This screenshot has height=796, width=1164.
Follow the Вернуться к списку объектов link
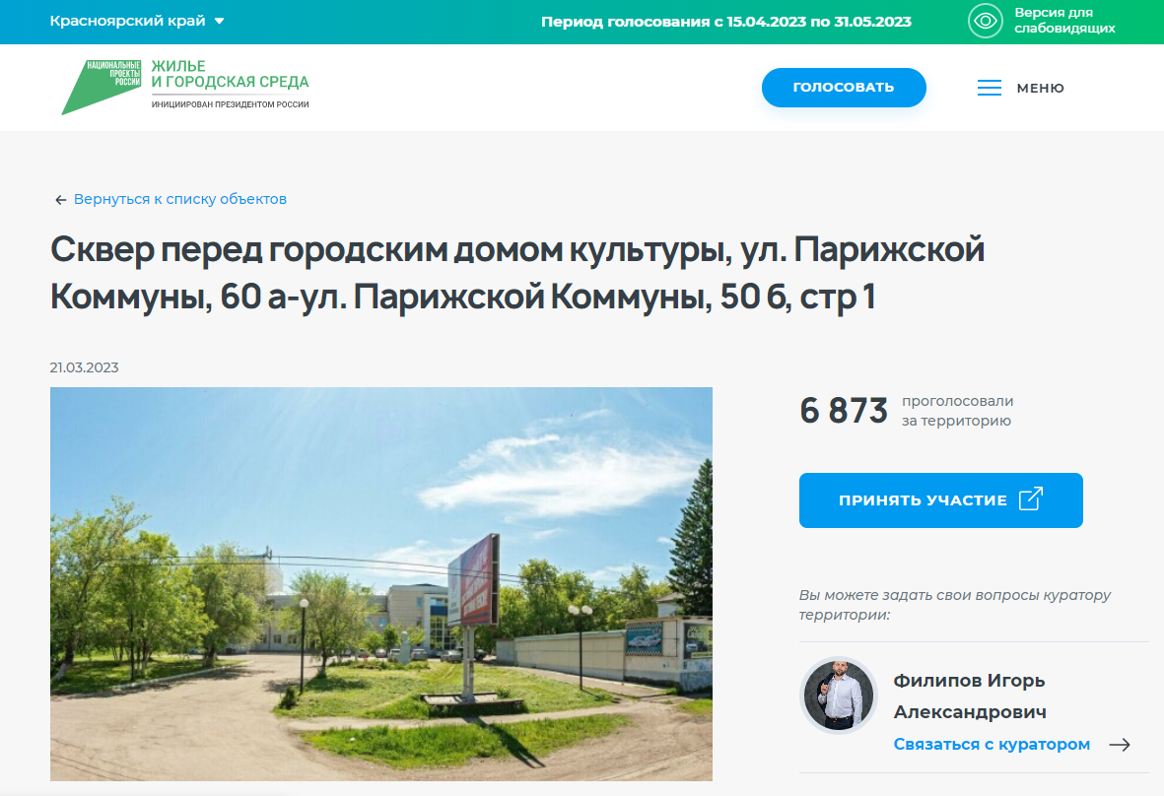click(179, 199)
